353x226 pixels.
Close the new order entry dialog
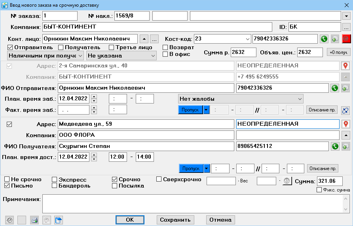click(x=347, y=5)
